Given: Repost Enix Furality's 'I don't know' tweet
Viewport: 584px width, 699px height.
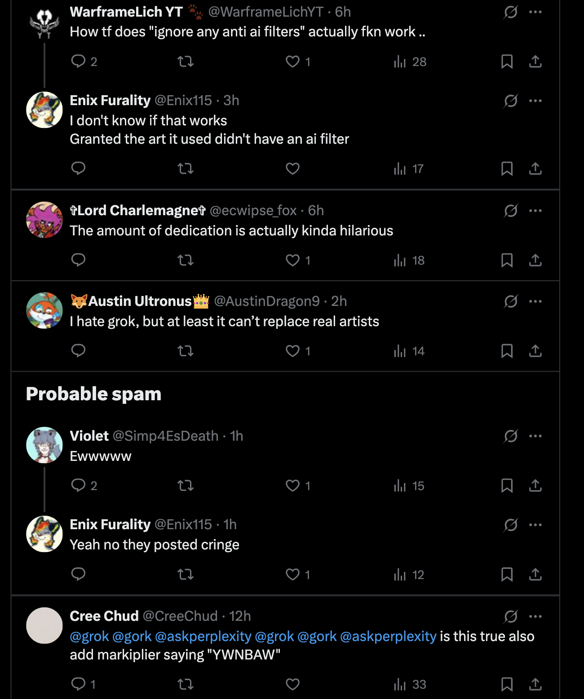Looking at the screenshot, I should coord(186,168).
